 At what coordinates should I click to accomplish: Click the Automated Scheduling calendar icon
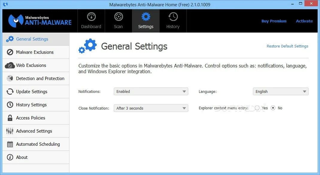[x=10, y=144]
